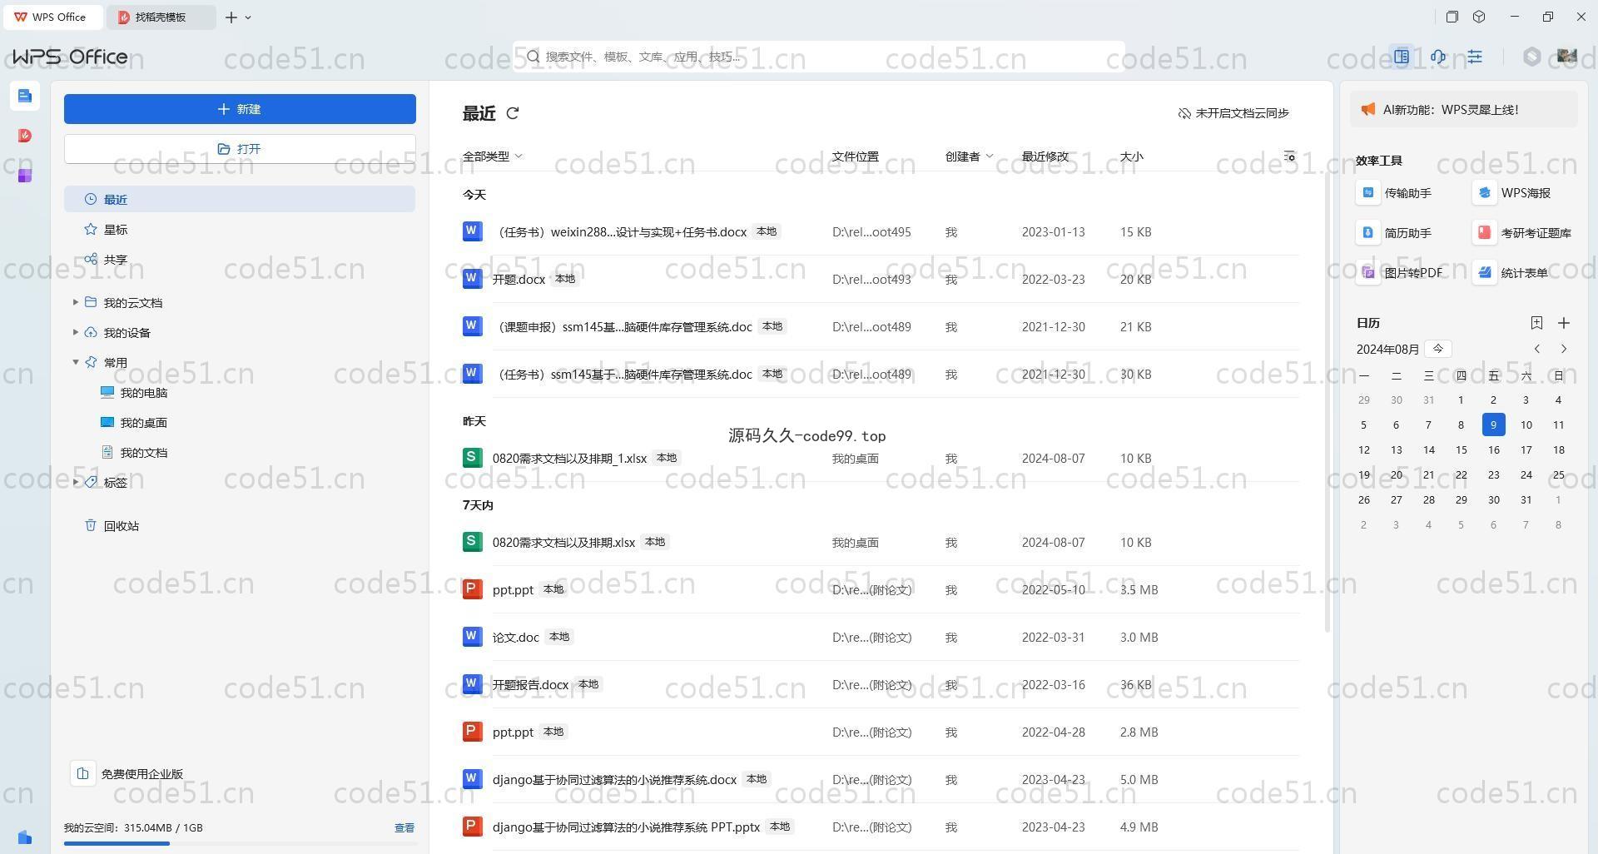Click AI新功能 WPS灵犀上线 banner
The image size is (1598, 854).
pyautogui.click(x=1463, y=110)
